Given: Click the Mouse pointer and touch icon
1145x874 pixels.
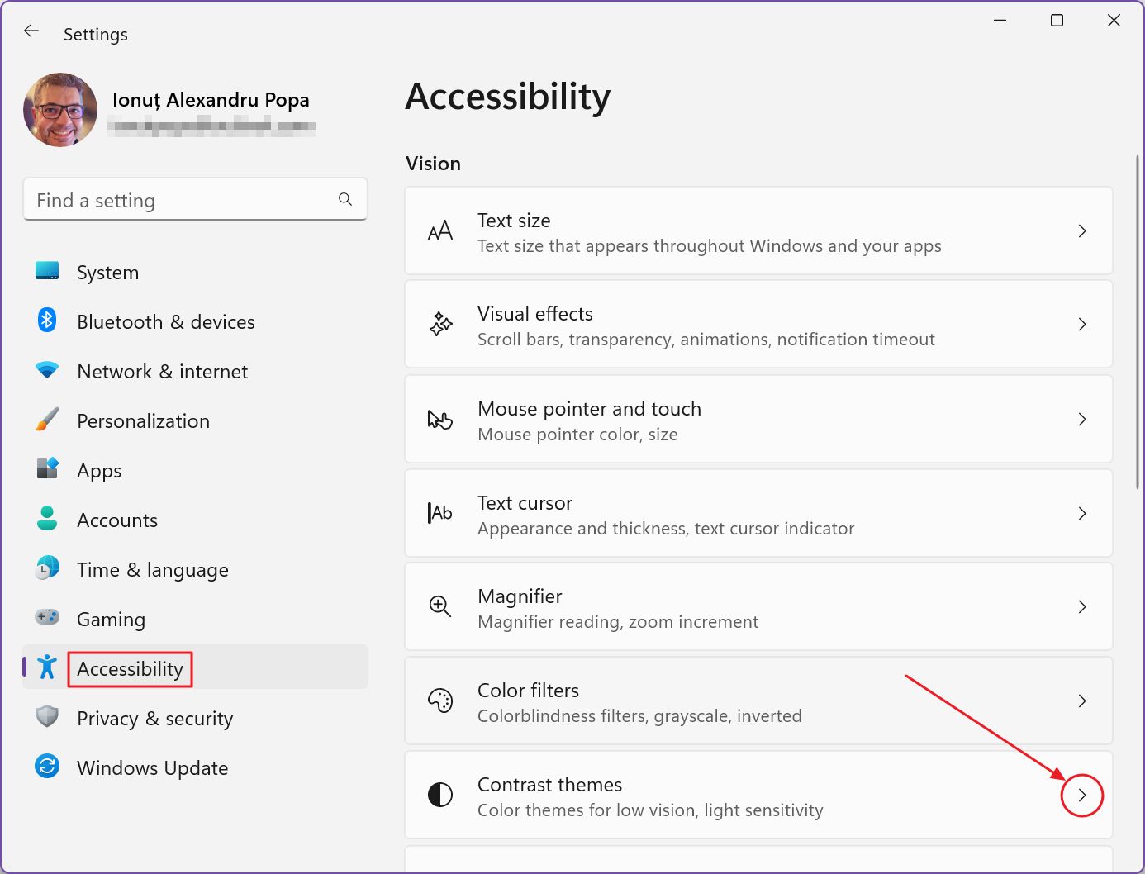Looking at the screenshot, I should (x=440, y=419).
